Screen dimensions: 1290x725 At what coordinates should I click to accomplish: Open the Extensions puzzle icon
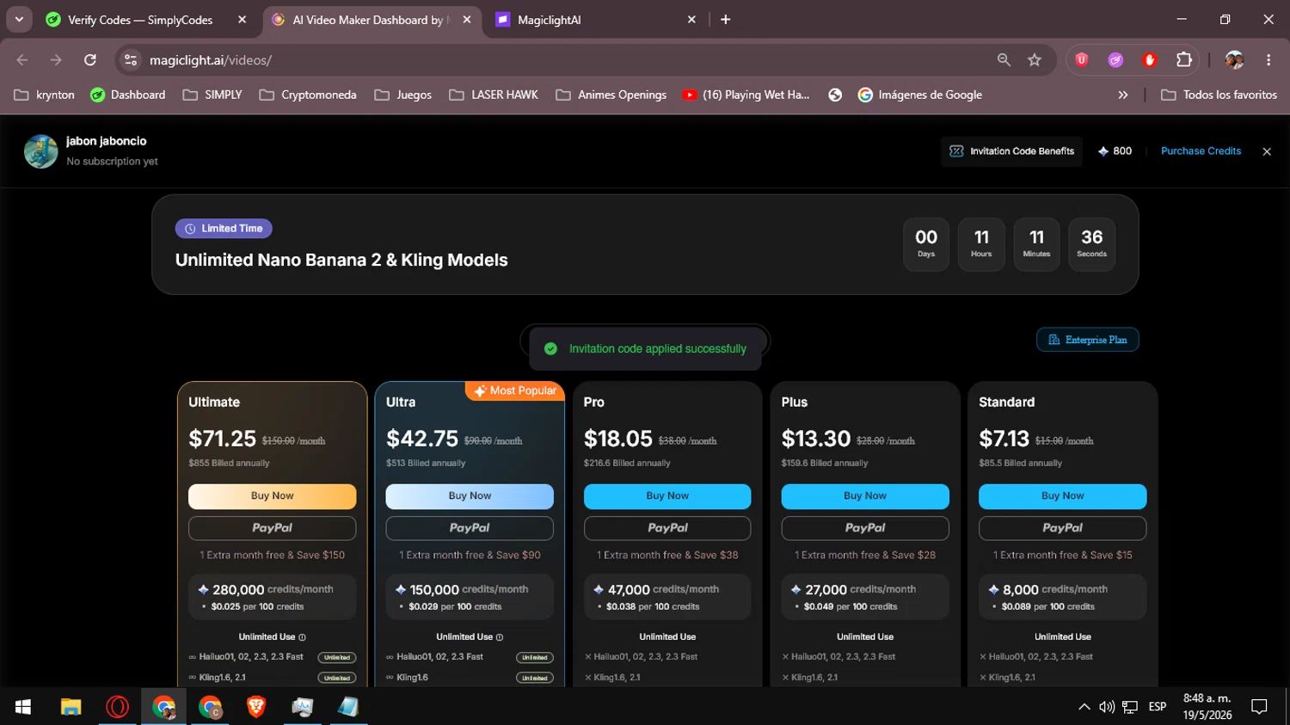pyautogui.click(x=1184, y=60)
